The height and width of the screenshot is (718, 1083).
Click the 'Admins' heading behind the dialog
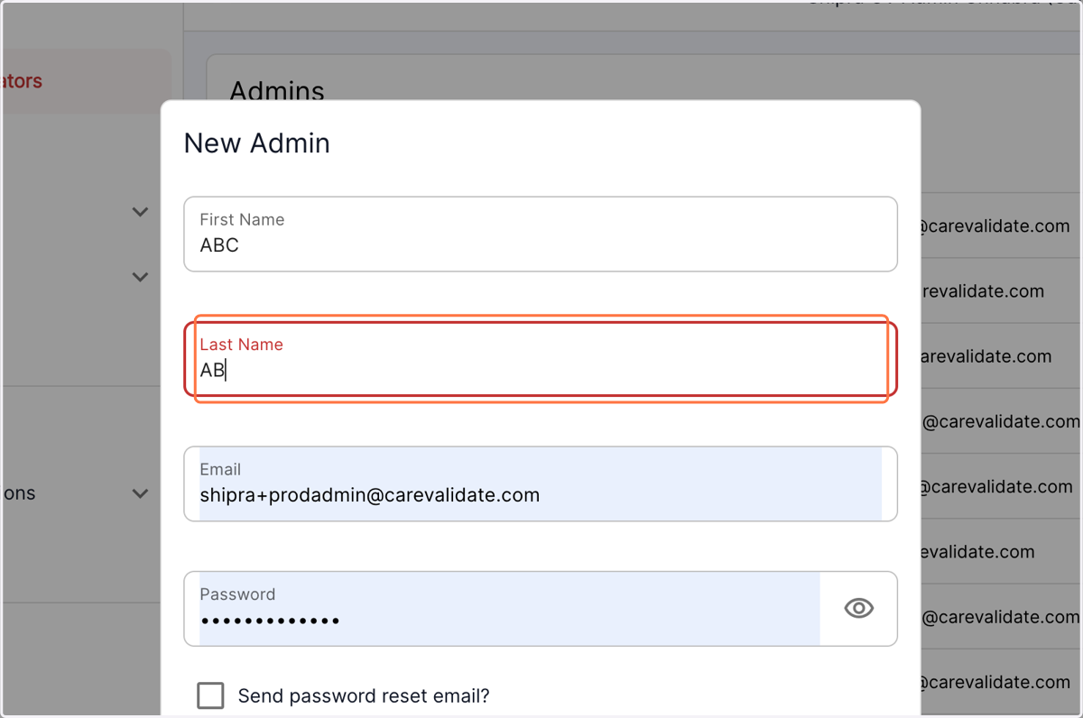click(x=277, y=90)
